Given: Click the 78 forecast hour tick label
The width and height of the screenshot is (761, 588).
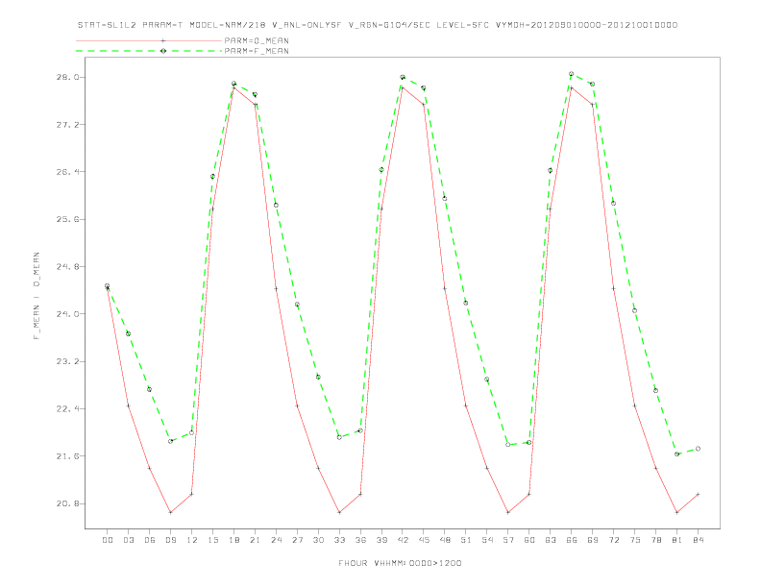Looking at the screenshot, I should (655, 540).
